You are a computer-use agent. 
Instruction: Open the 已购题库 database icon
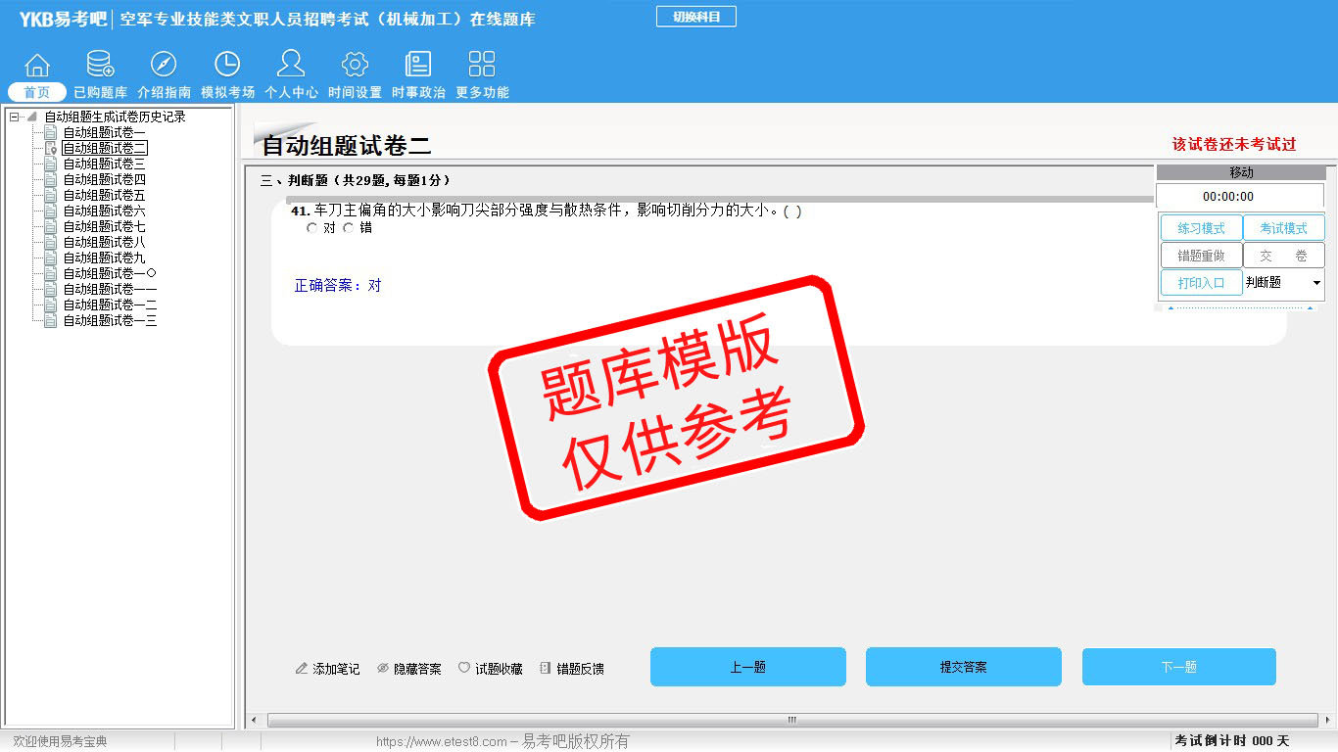point(100,65)
